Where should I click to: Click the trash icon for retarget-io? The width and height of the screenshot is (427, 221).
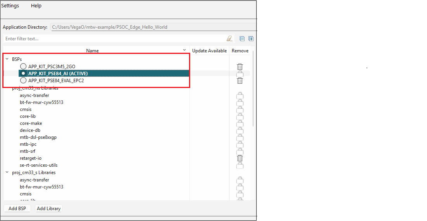click(x=240, y=158)
